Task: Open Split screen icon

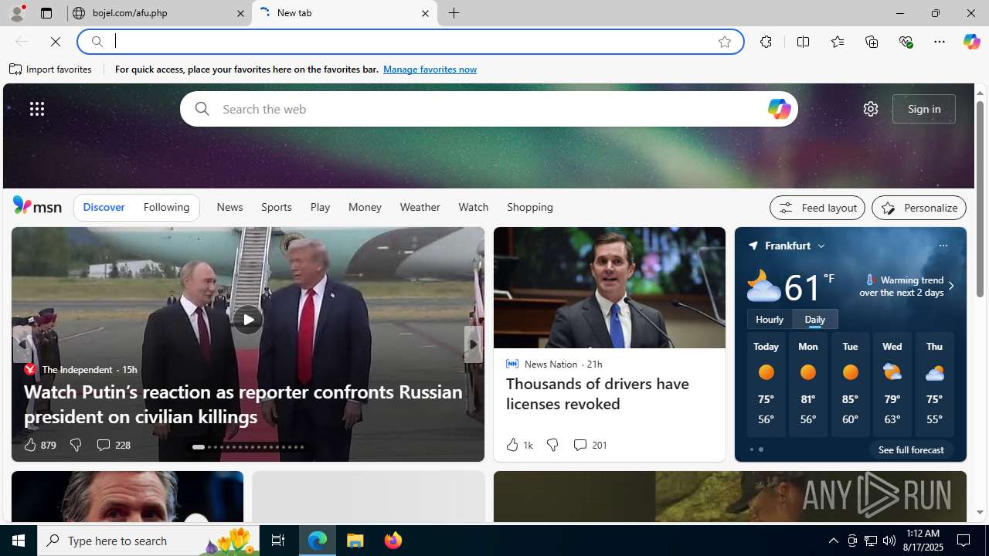Action: [x=803, y=42]
